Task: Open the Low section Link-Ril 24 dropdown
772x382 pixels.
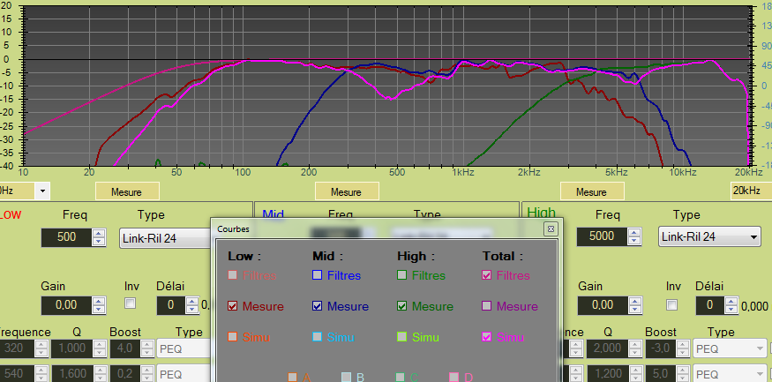Action: (163, 237)
